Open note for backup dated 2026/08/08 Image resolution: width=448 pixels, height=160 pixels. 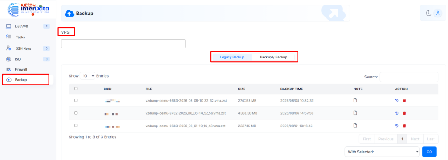[355, 100]
